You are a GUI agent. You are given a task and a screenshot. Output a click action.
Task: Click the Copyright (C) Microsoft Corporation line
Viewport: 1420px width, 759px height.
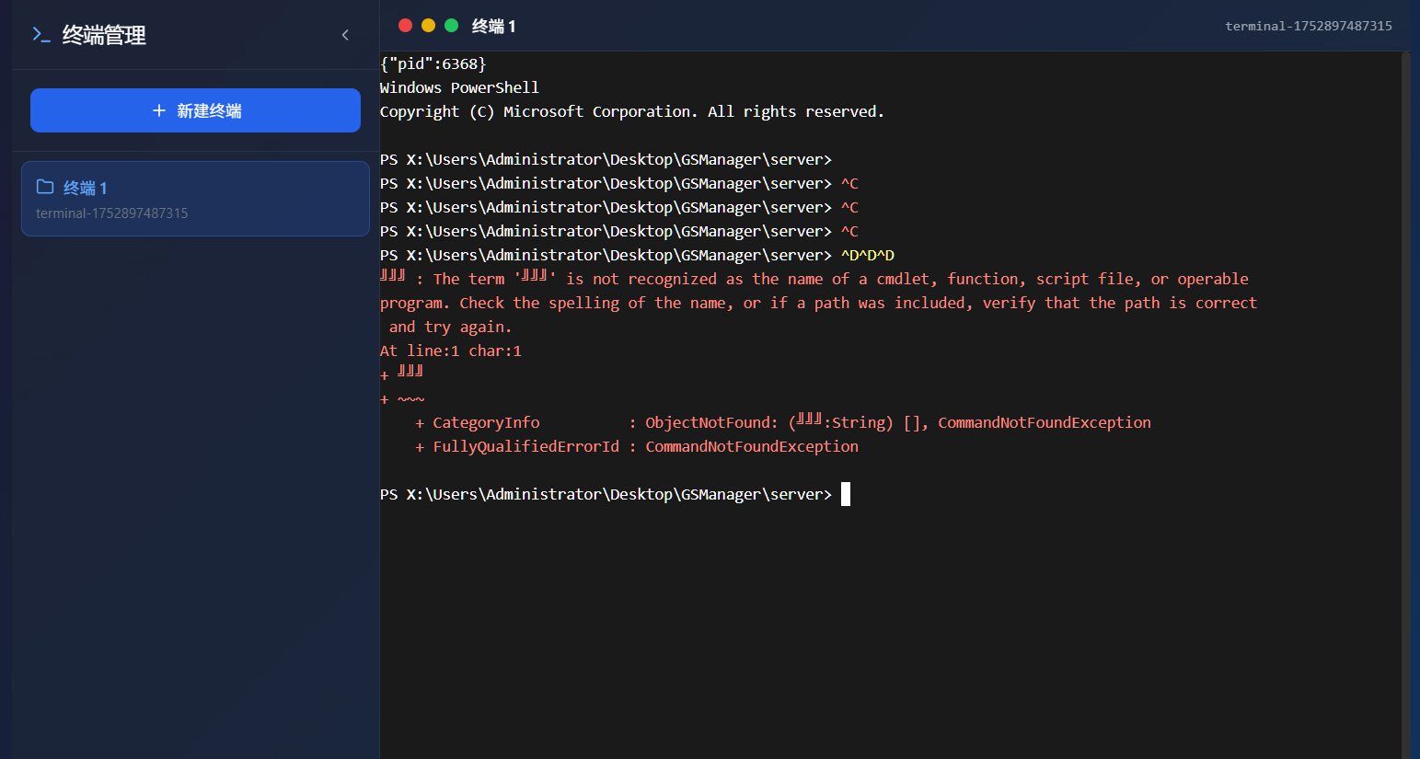point(632,111)
